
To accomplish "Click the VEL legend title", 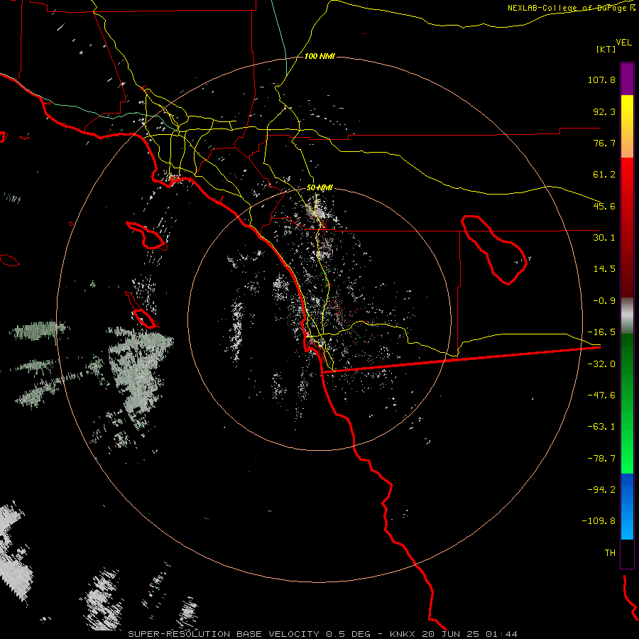I will tap(623, 43).
